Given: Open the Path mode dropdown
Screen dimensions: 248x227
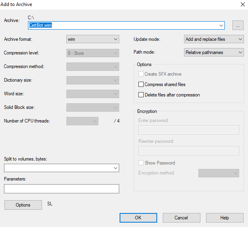Looking at the screenshot, I should 214,52.
